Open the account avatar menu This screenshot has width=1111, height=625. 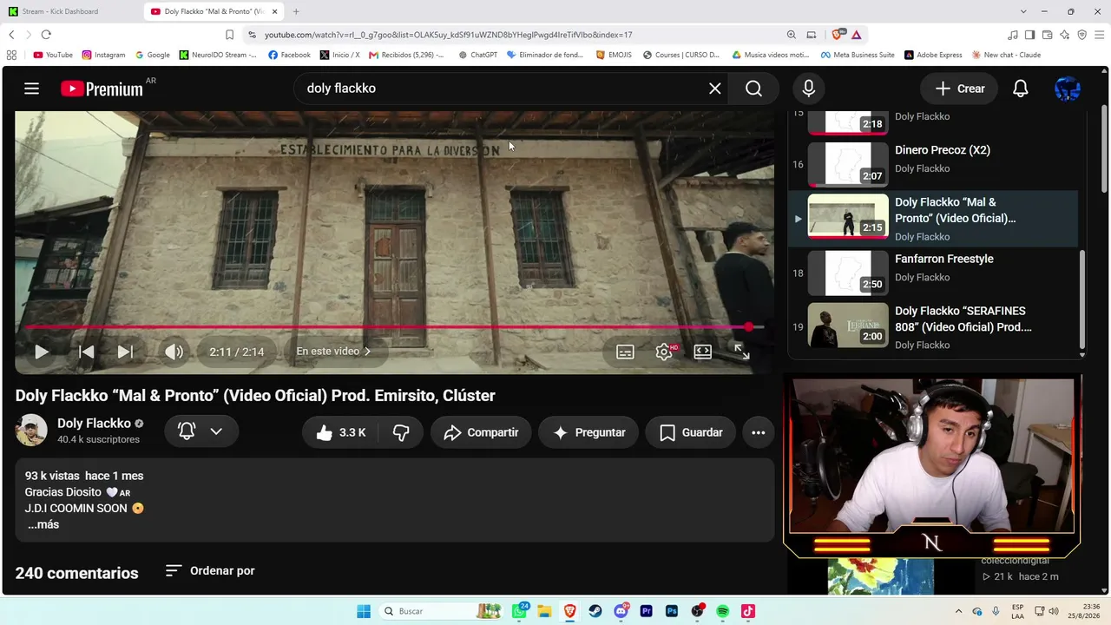pyautogui.click(x=1068, y=89)
